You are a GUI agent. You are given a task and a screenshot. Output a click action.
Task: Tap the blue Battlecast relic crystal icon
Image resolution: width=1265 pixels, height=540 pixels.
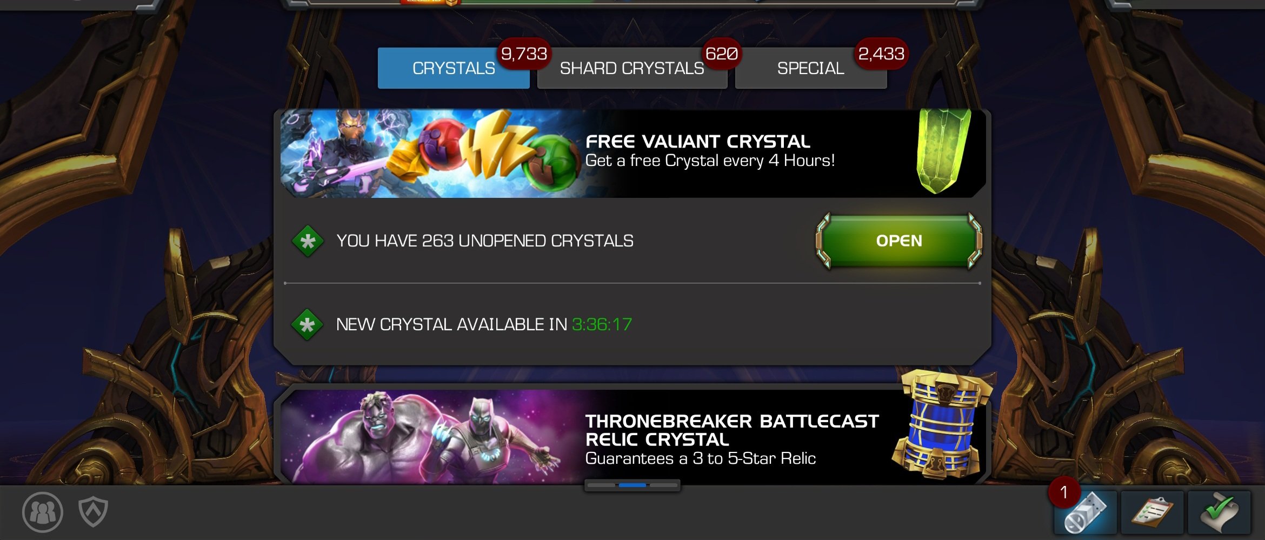943,425
